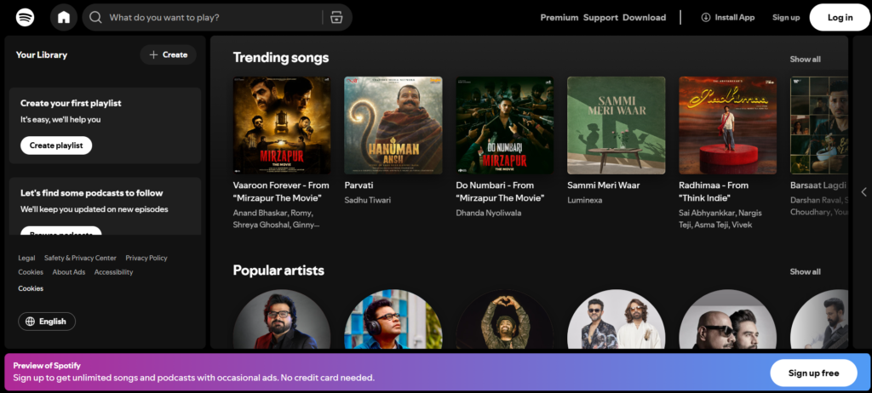Image resolution: width=872 pixels, height=393 pixels.
Task: Click the Dhanda Nyoliwala artist name
Action: point(489,213)
